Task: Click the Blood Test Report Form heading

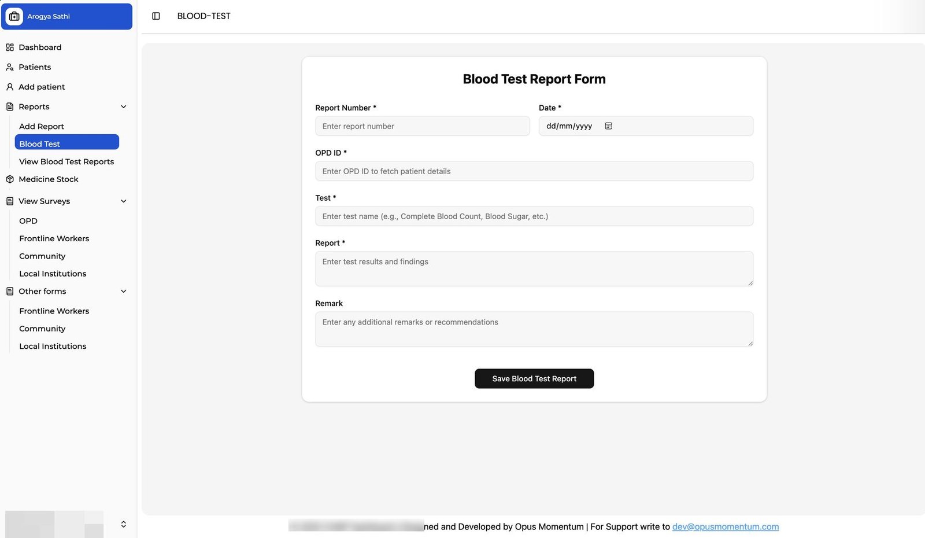Action: (x=534, y=79)
